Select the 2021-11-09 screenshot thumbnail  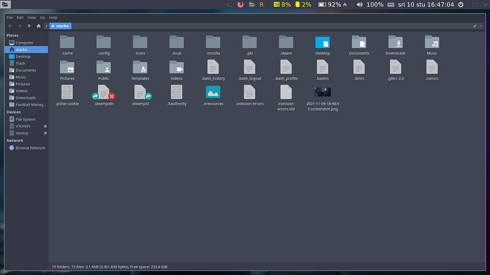(x=322, y=92)
